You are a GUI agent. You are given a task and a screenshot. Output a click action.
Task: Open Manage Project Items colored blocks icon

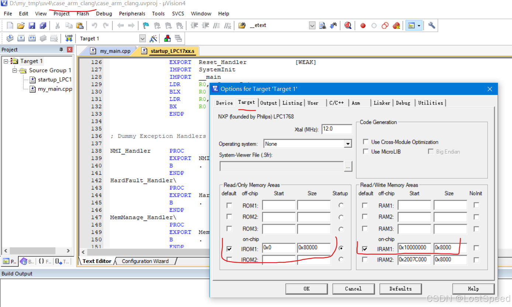[x=167, y=38]
